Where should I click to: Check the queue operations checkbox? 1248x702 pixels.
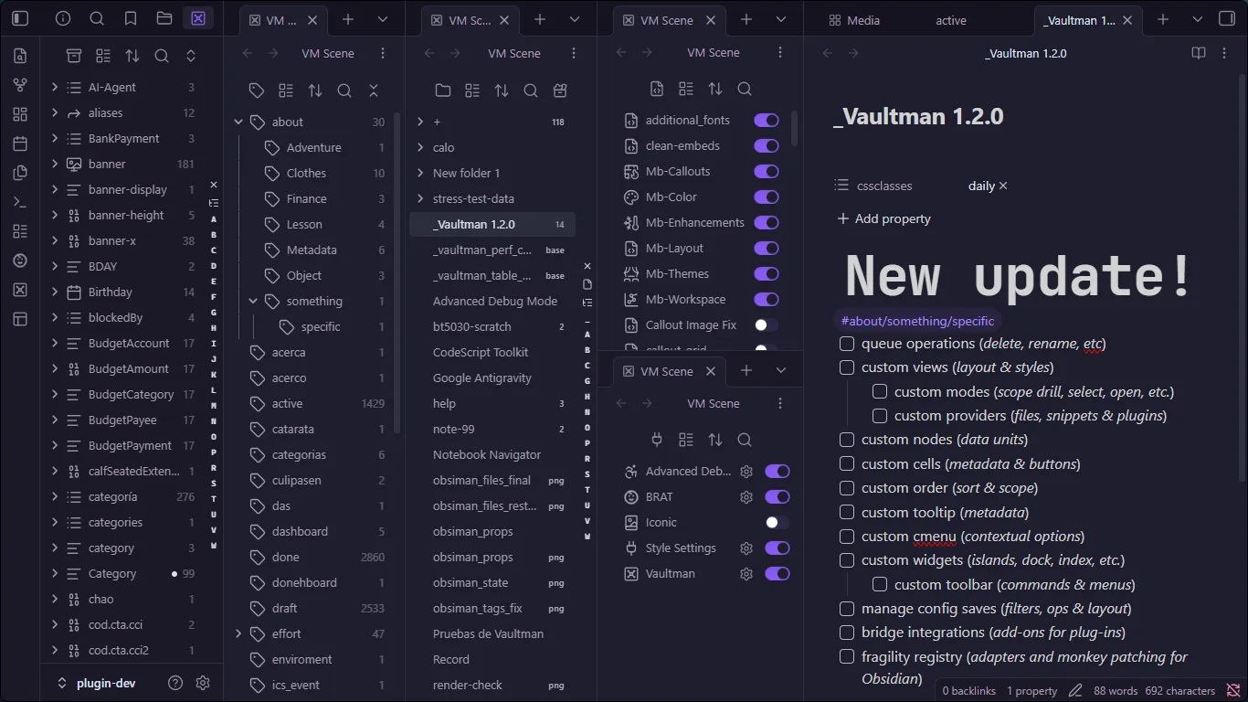(x=847, y=344)
